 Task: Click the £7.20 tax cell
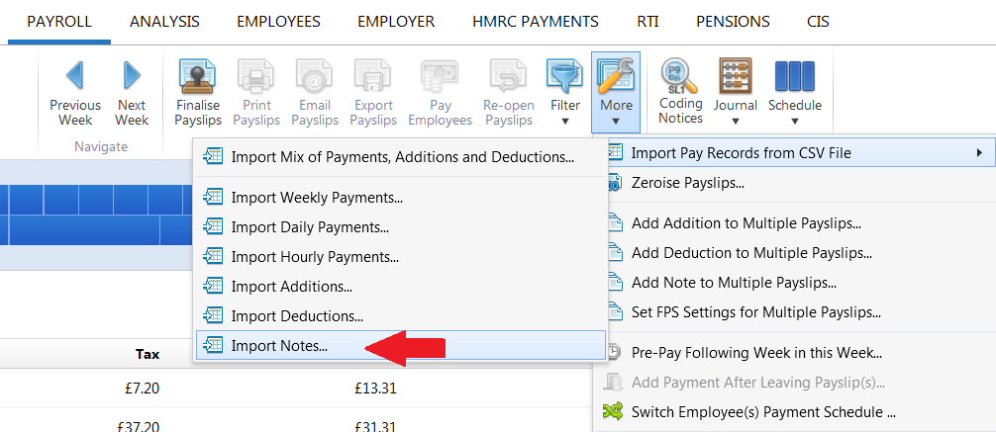coord(142,388)
